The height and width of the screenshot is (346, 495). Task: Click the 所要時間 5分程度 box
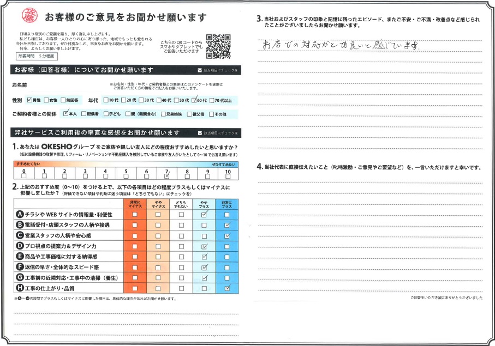[37, 56]
